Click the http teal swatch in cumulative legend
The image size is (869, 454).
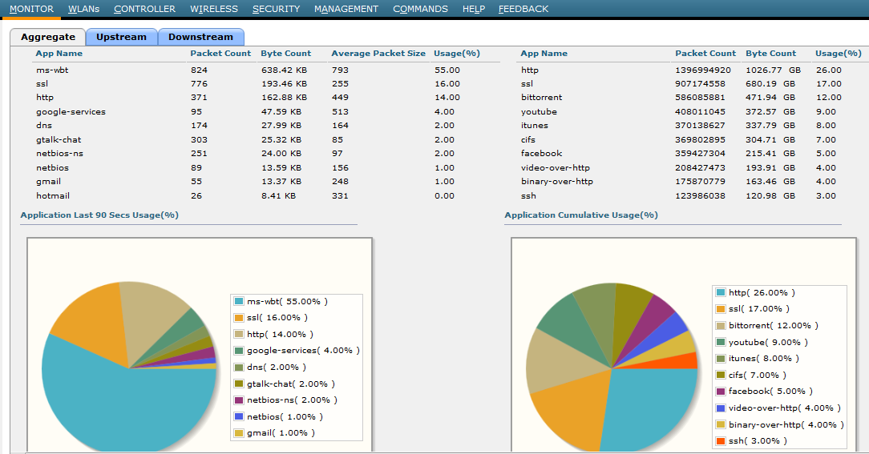coord(721,293)
